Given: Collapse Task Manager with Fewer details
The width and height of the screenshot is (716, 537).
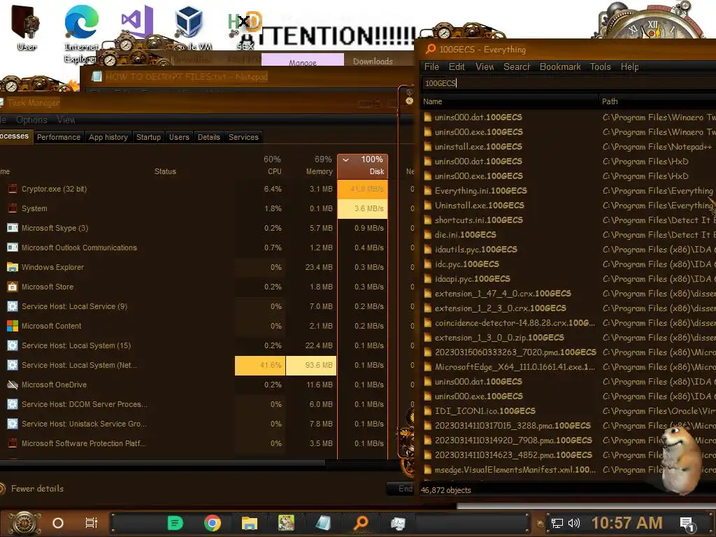Looking at the screenshot, I should click(38, 489).
